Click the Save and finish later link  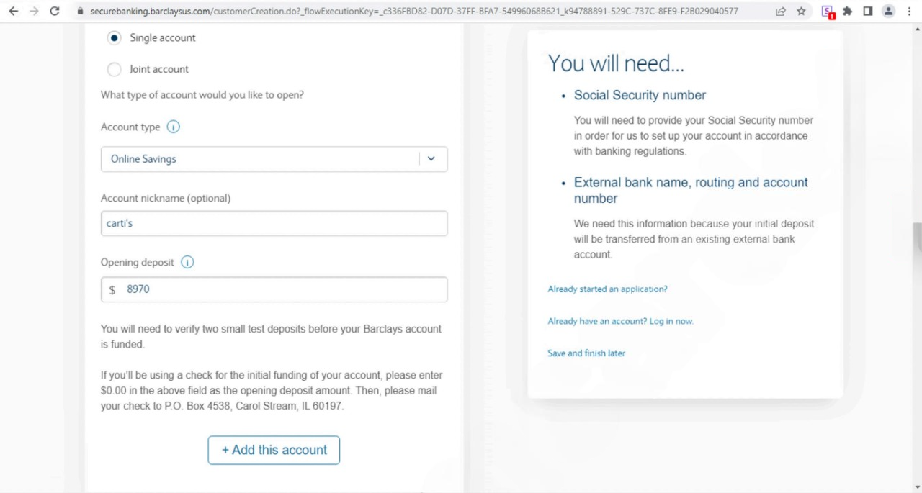point(586,353)
